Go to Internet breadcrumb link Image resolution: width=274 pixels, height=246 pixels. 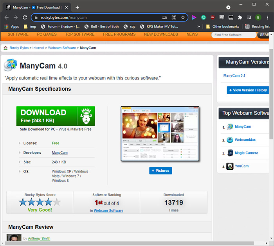[38, 48]
